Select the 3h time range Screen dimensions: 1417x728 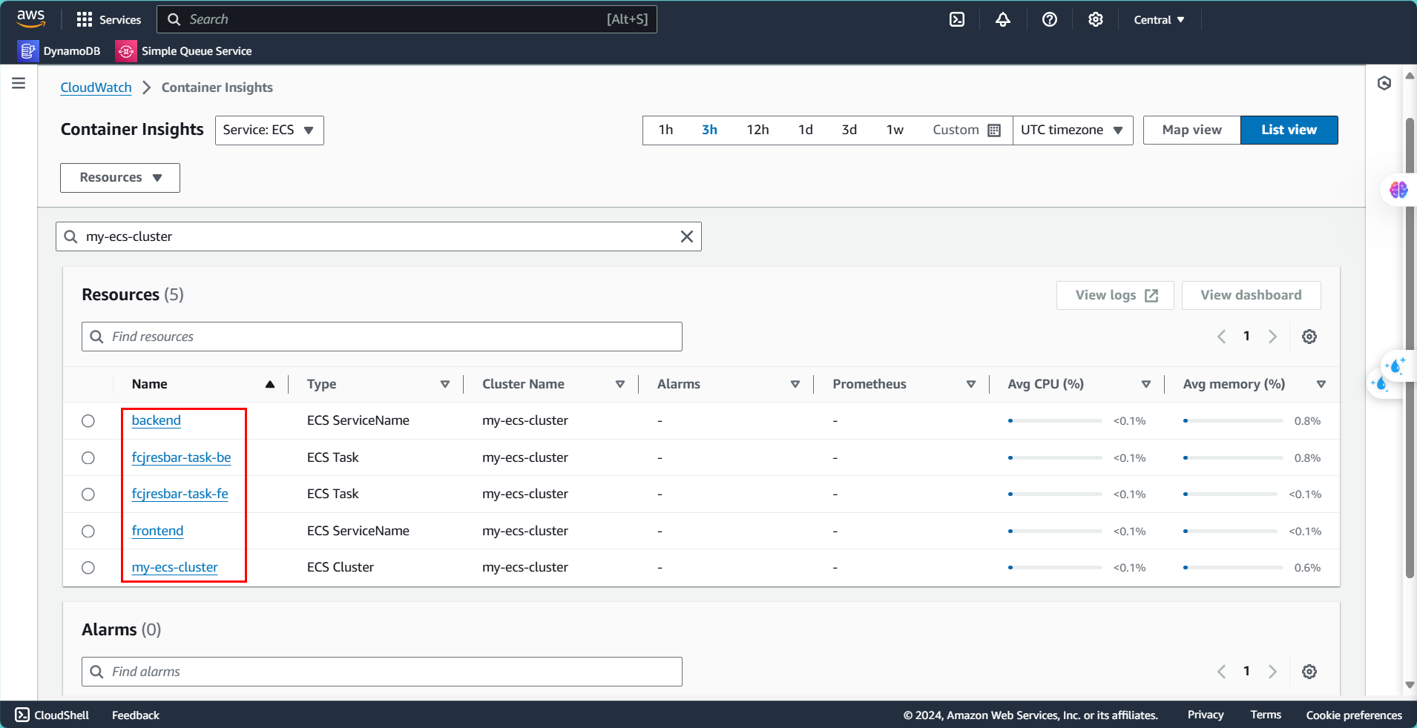[710, 130]
